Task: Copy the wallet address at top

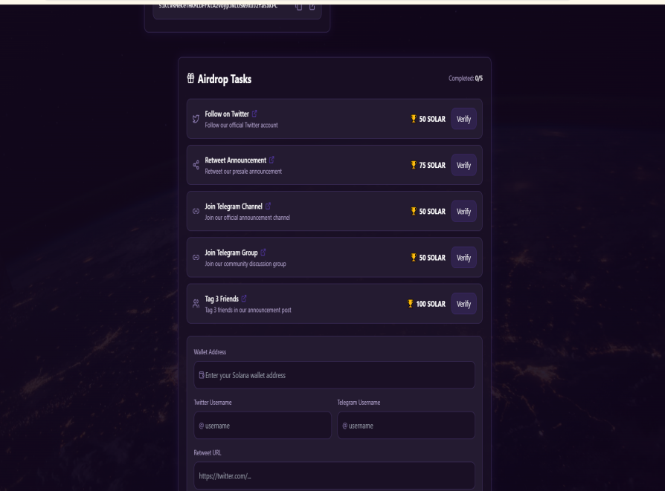Action: (298, 7)
